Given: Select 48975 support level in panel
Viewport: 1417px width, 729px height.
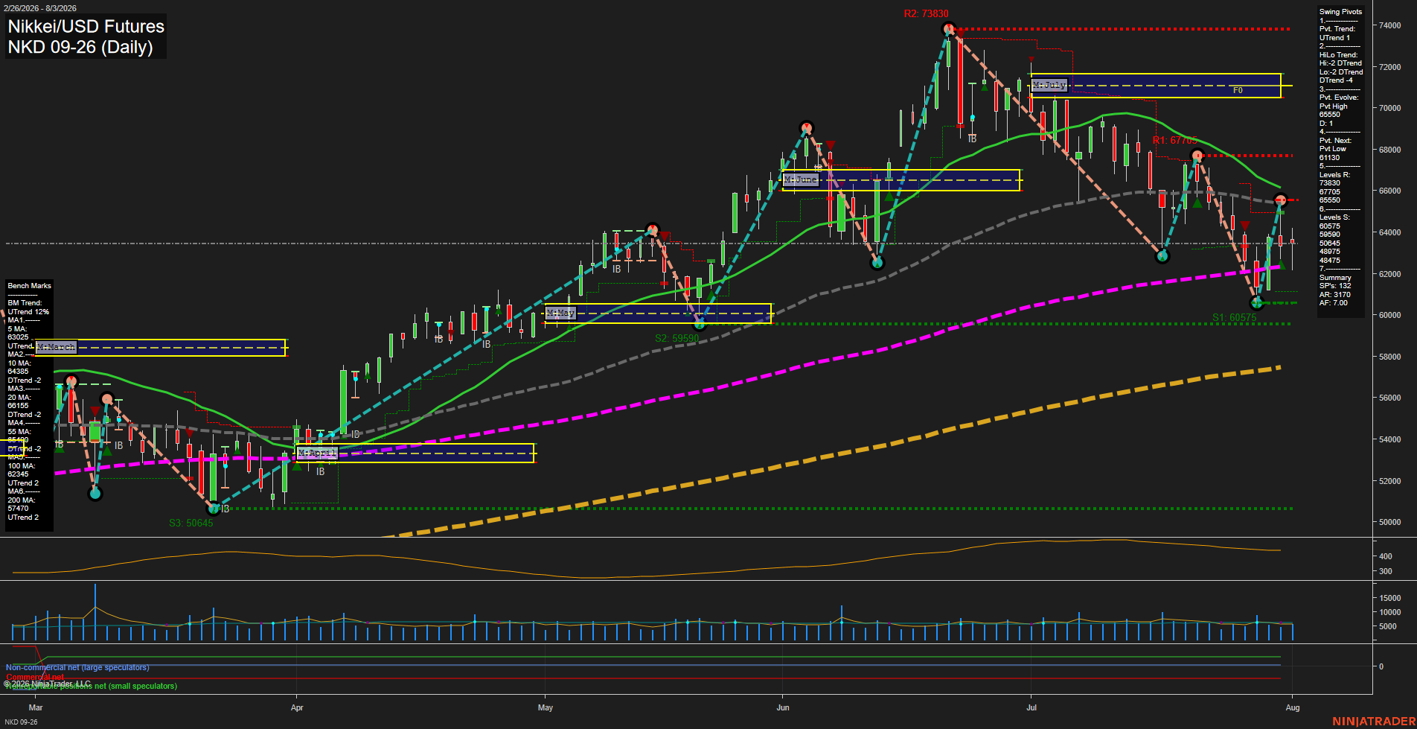Looking at the screenshot, I should tap(1329, 252).
